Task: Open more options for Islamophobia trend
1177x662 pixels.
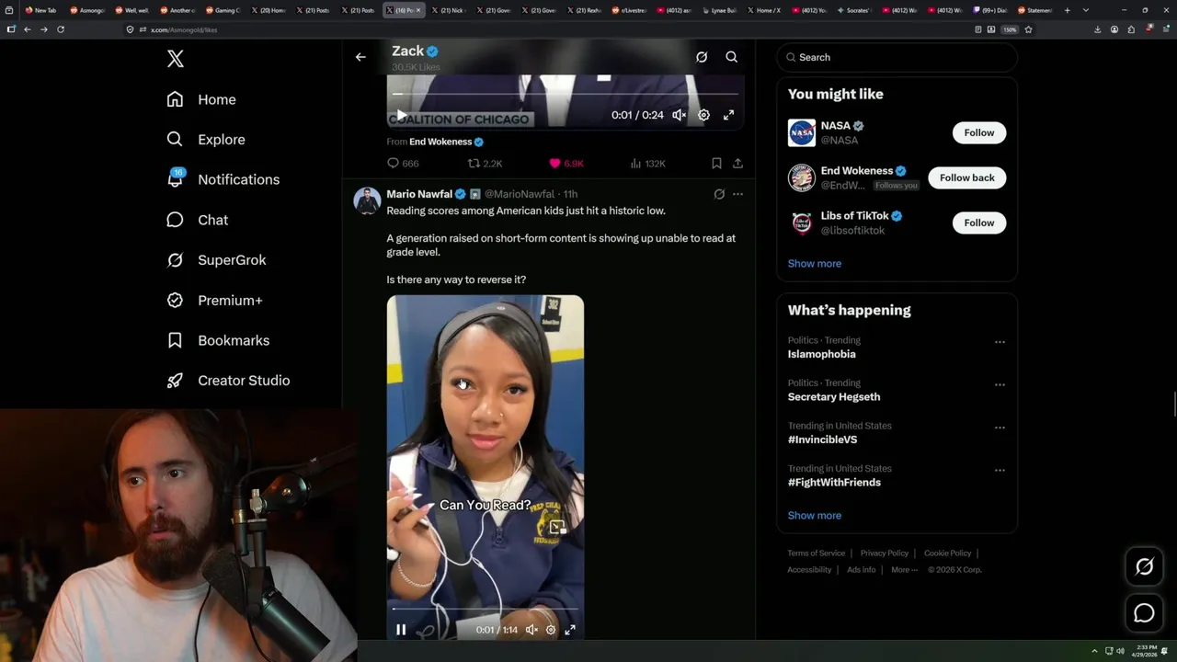Action: [x=1000, y=342]
